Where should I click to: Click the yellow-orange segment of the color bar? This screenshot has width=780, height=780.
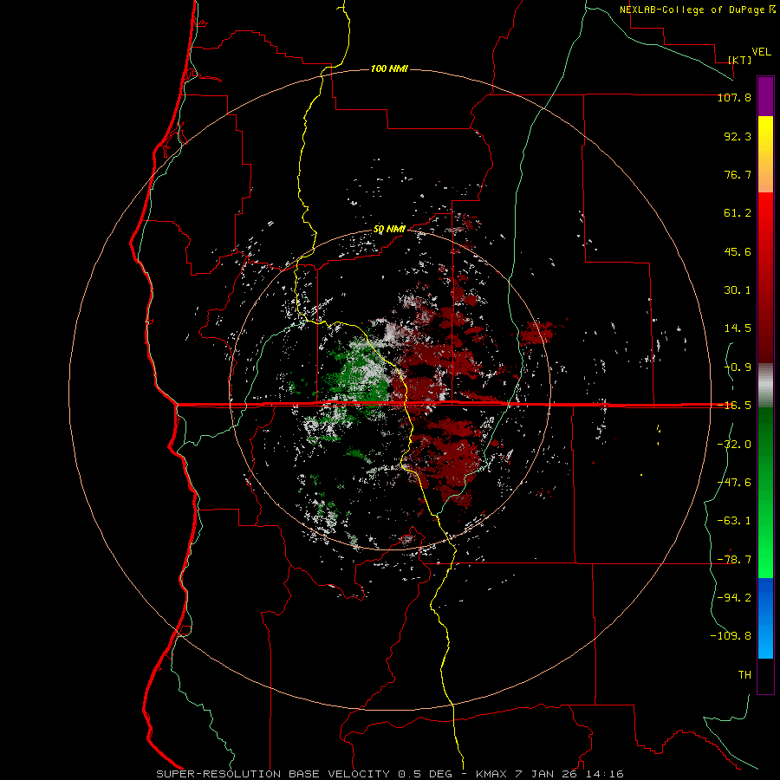coord(765,154)
